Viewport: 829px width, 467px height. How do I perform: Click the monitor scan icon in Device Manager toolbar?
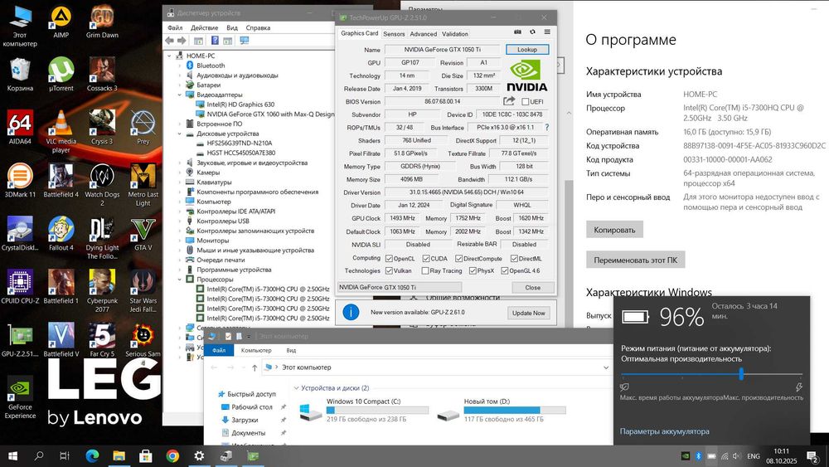pos(245,40)
